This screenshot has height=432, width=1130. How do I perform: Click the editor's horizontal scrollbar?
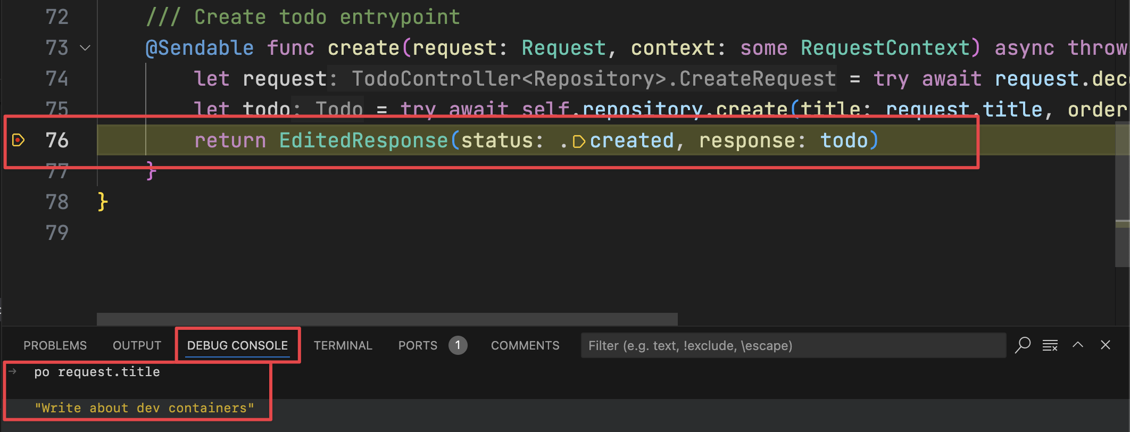[x=387, y=319]
